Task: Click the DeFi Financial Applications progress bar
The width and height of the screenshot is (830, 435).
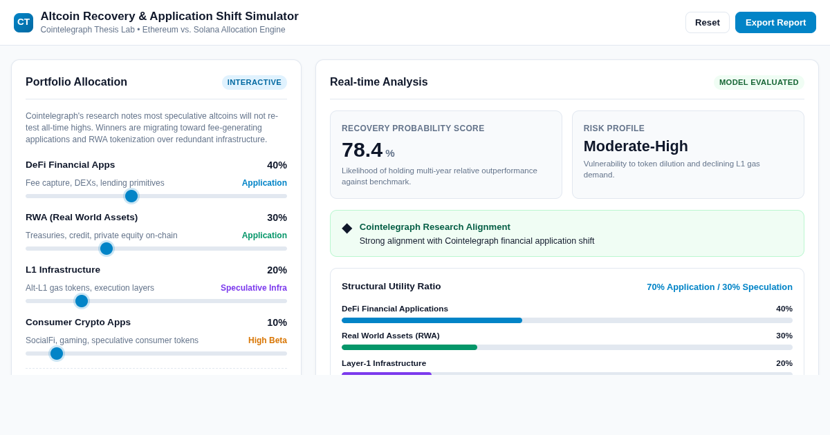Action: pos(567,320)
